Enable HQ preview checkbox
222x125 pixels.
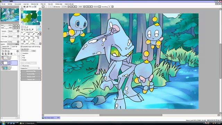click(x=22, y=66)
